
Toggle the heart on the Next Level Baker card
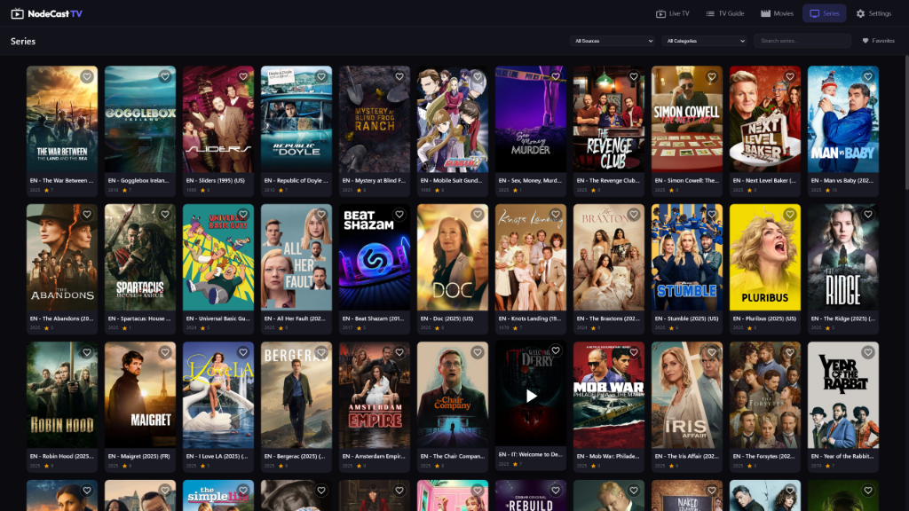790,76
